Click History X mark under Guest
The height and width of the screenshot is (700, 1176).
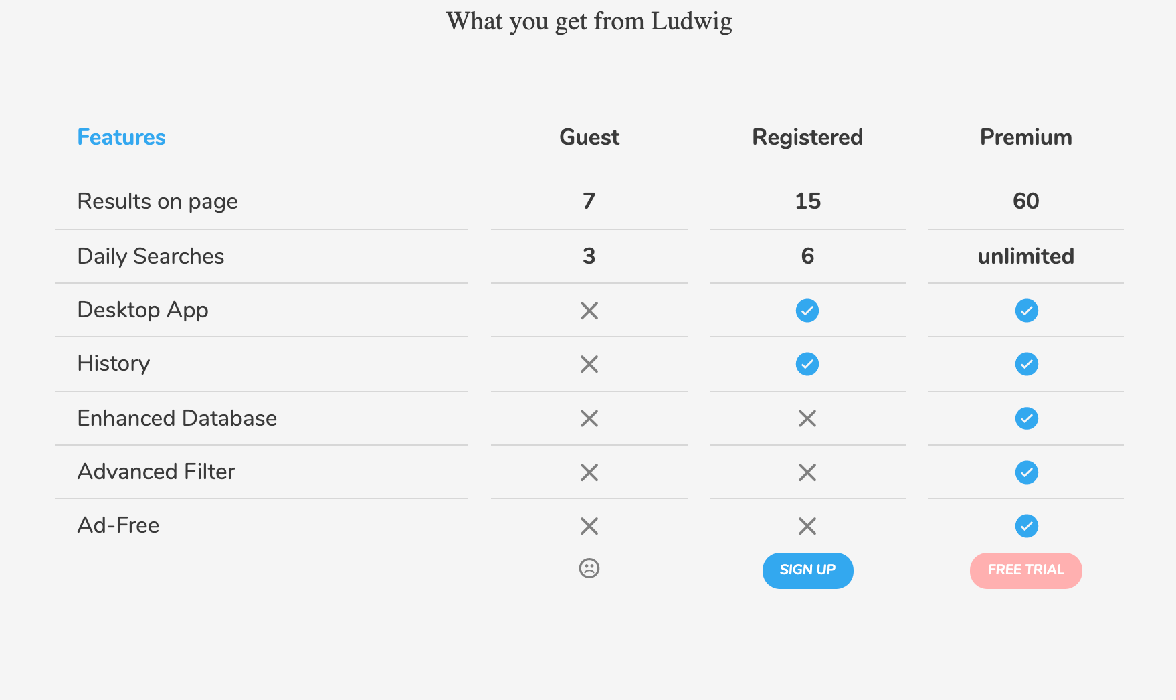[589, 364]
